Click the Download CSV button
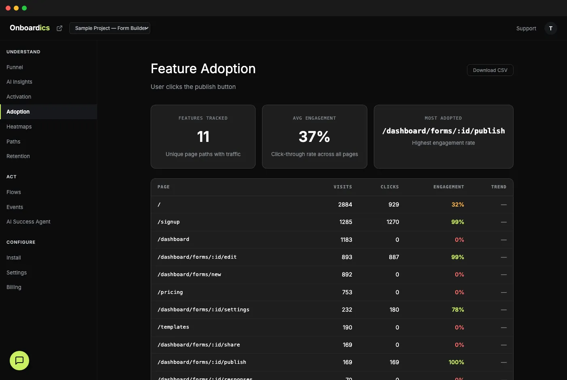Viewport: 567px width, 380px height. tap(490, 70)
